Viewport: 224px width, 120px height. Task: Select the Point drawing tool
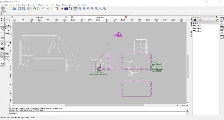click(2, 19)
